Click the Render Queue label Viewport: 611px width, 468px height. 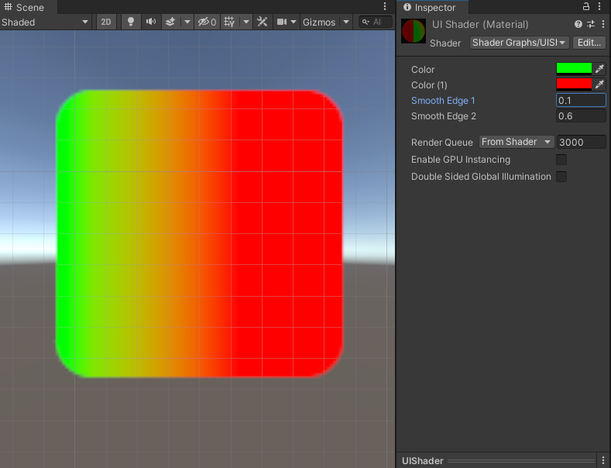pos(442,143)
